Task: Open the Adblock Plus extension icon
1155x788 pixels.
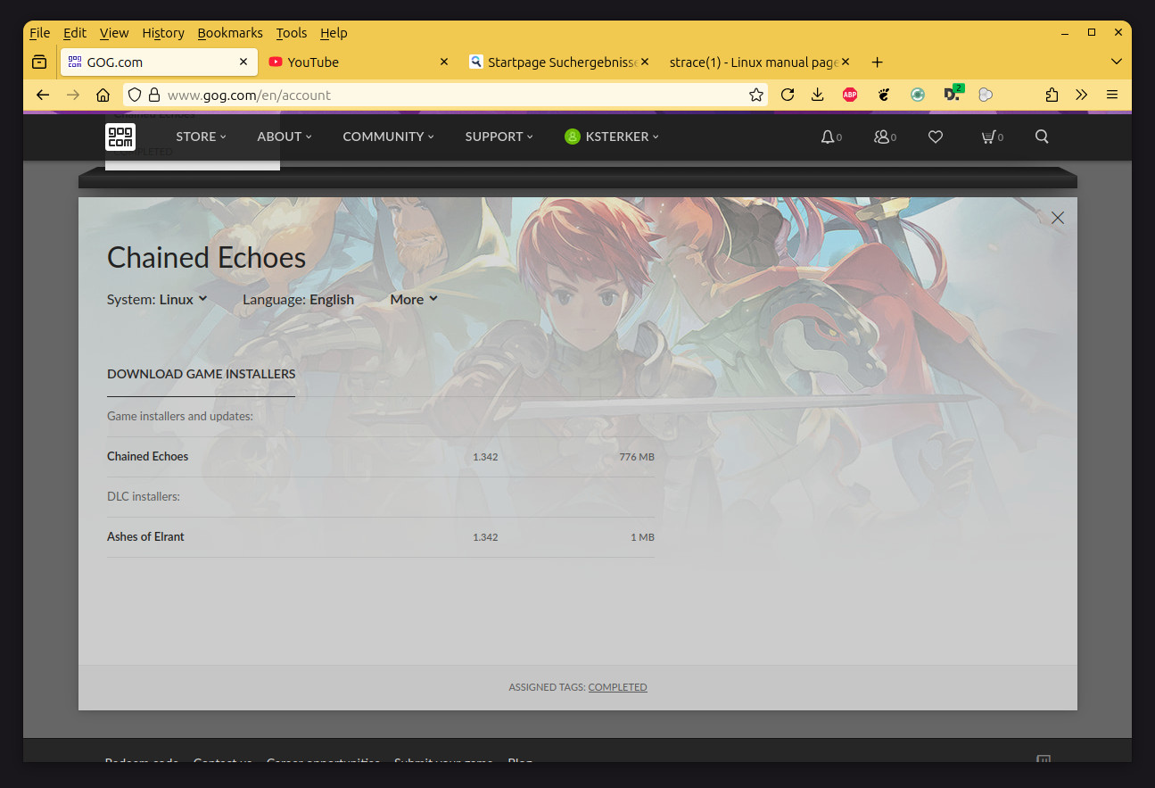Action: tap(850, 95)
